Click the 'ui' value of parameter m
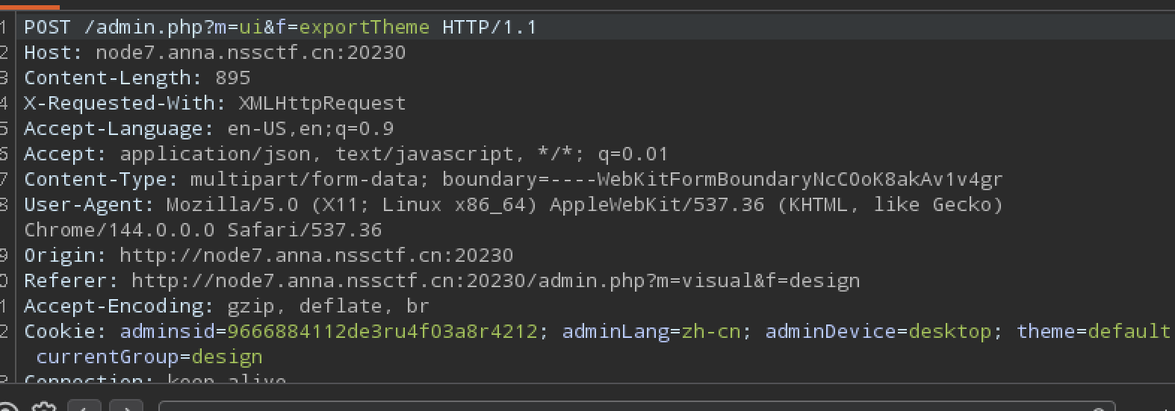The image size is (1175, 411). click(251, 28)
